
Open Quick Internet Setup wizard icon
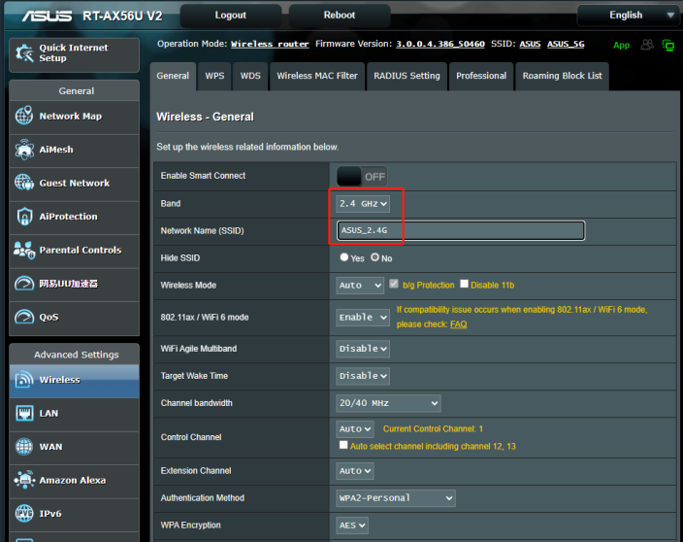tap(24, 53)
